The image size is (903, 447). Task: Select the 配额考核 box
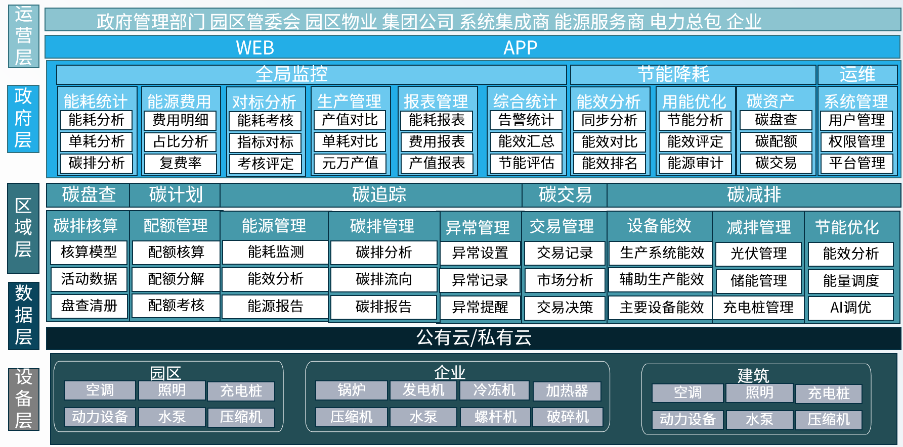coord(176,305)
